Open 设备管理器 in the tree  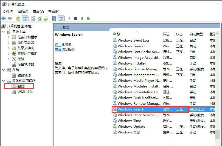26,65
